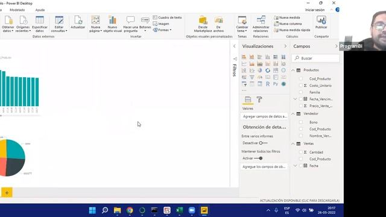
Task: Collapse the Vendedor table
Action: (x=293, y=114)
